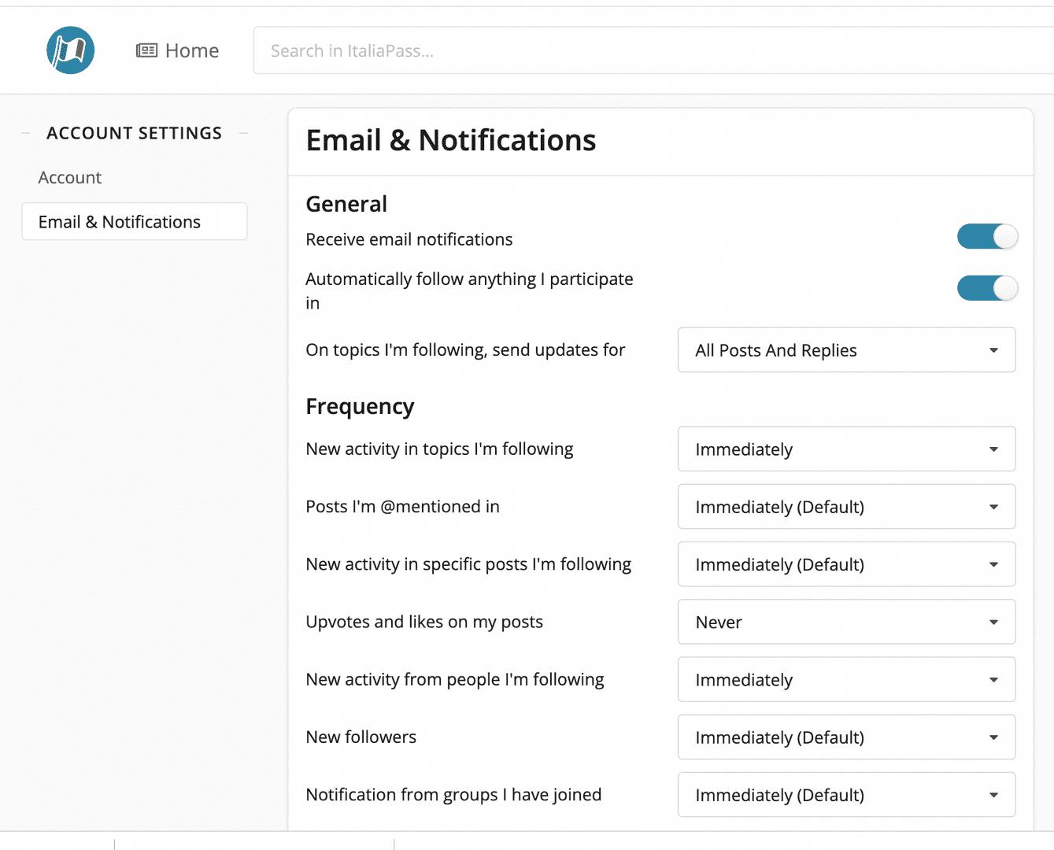This screenshot has width=1054, height=850.
Task: Click caret arrow of All Posts And Replies
Action: tap(993, 350)
